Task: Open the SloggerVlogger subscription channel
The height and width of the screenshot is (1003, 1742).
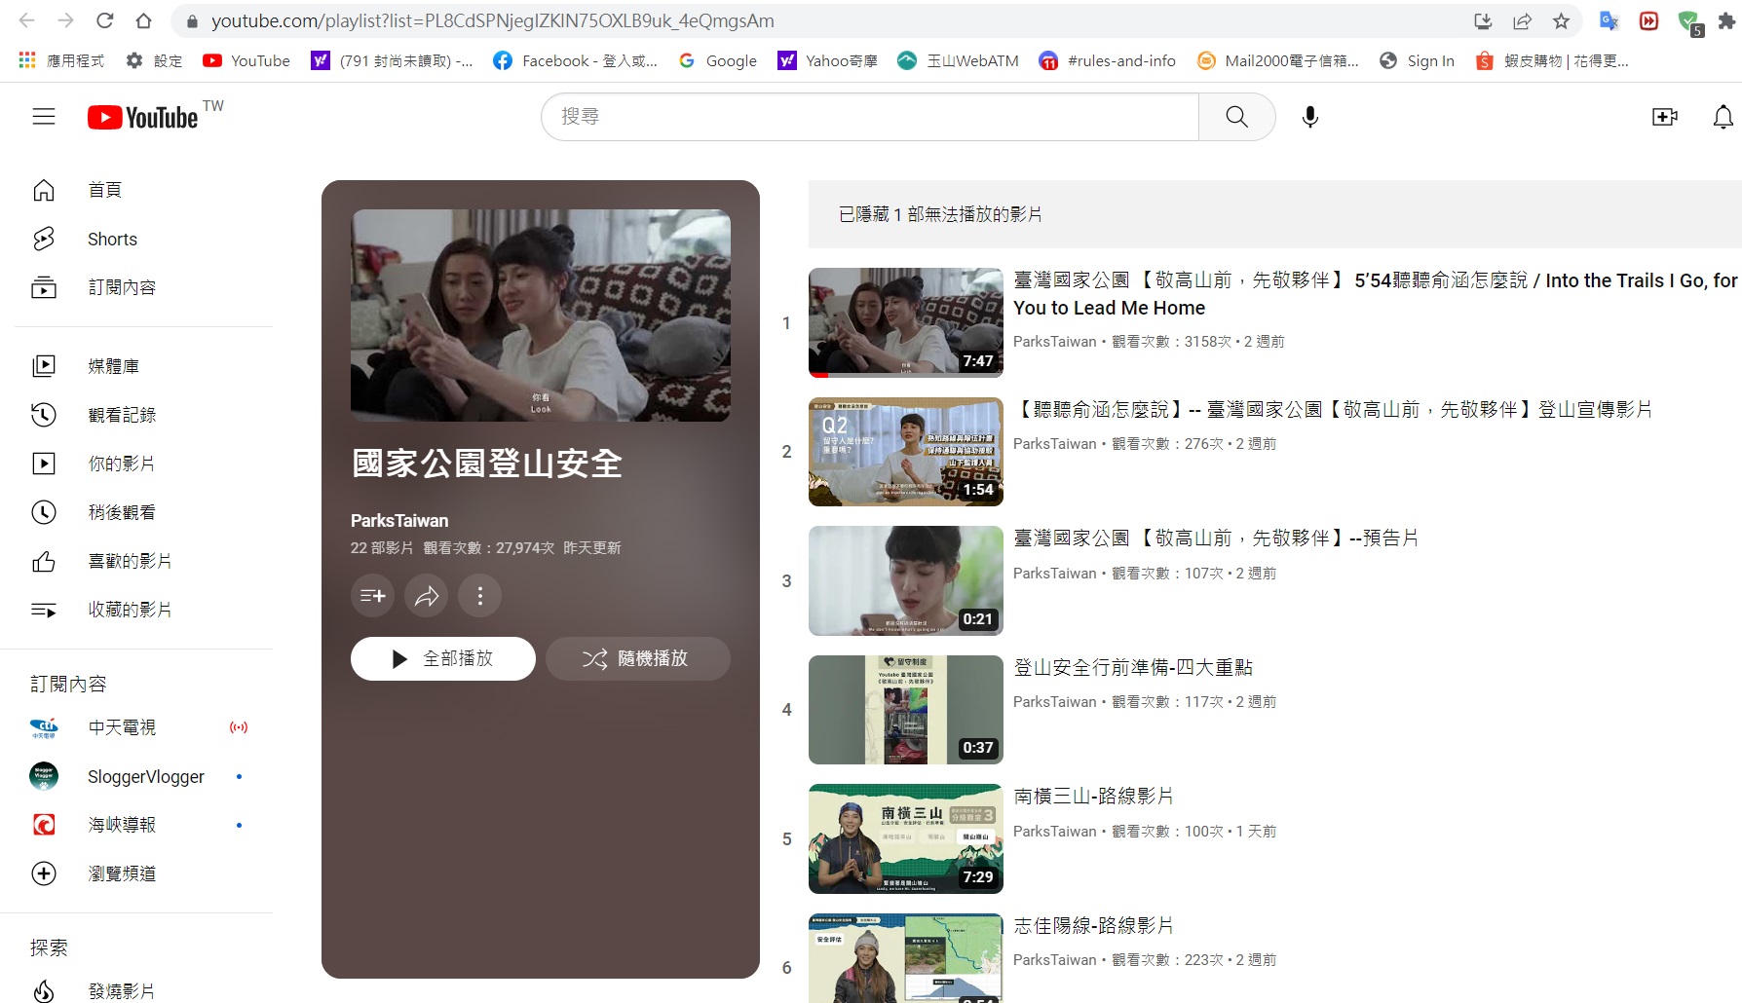Action: pos(146,776)
